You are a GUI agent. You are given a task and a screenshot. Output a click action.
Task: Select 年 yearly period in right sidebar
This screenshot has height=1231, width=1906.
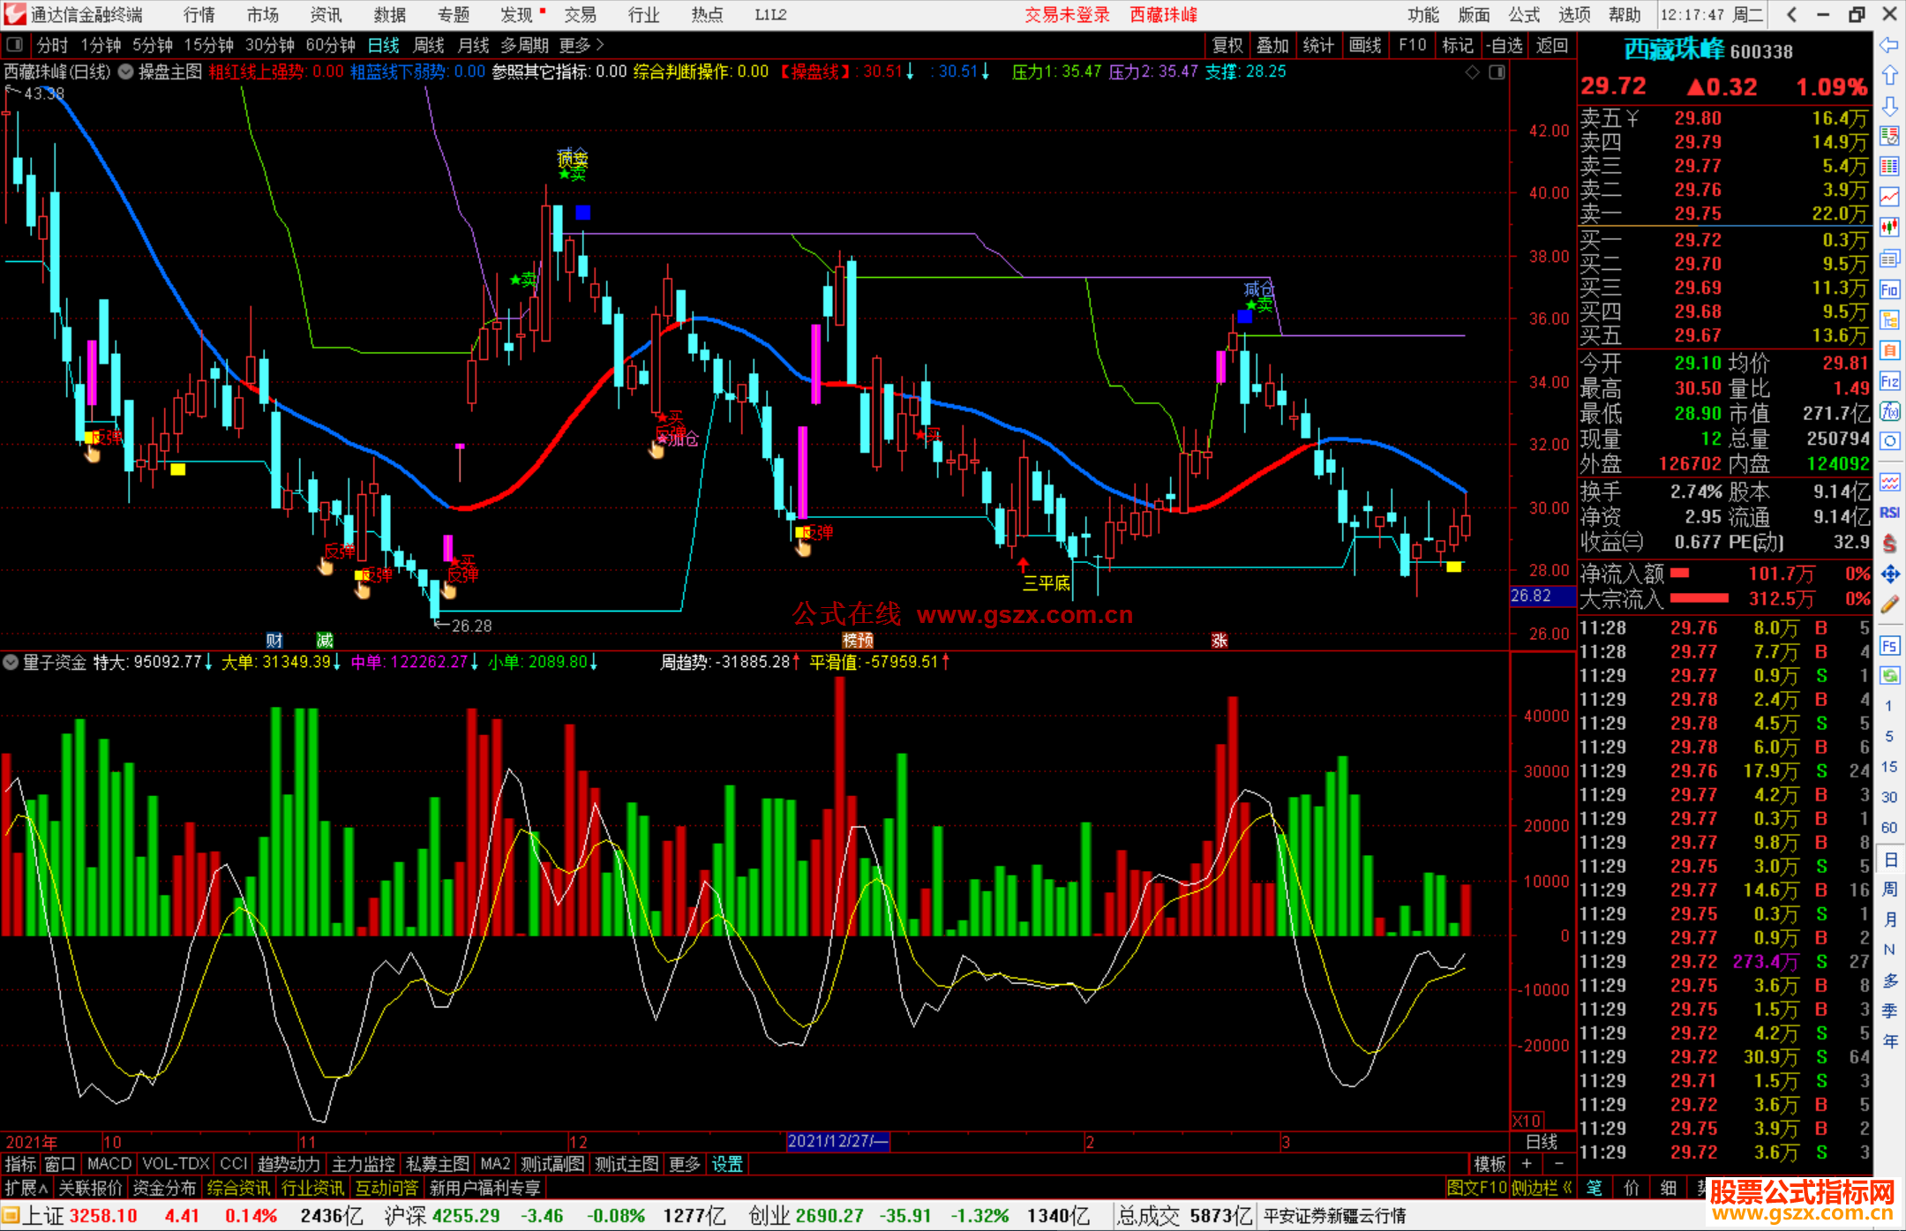pyautogui.click(x=1889, y=1041)
